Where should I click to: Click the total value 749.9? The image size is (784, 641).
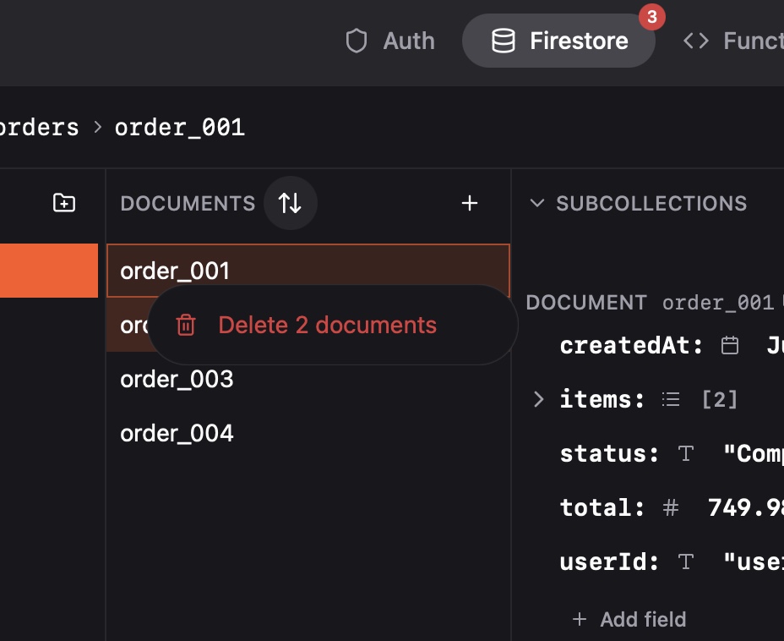pos(745,508)
